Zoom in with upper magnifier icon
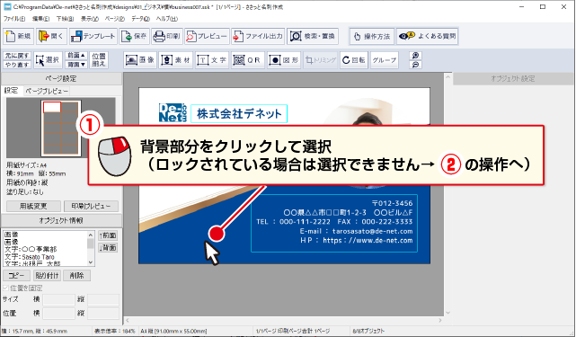 [x=415, y=55]
